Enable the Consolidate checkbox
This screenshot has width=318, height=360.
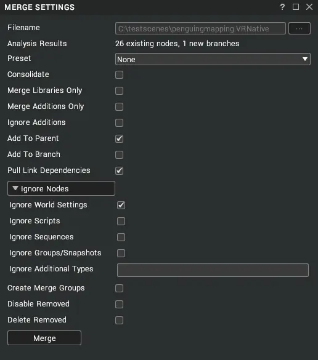(119, 74)
